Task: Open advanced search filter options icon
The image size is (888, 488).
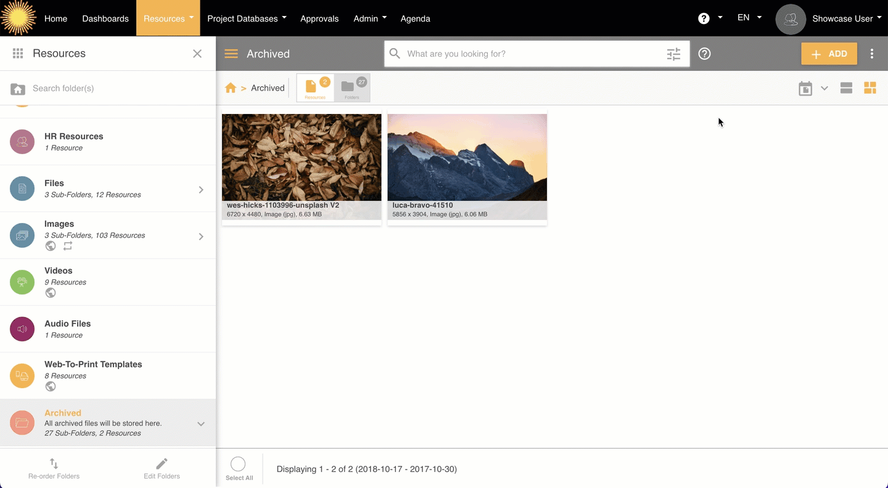Action: (x=673, y=54)
